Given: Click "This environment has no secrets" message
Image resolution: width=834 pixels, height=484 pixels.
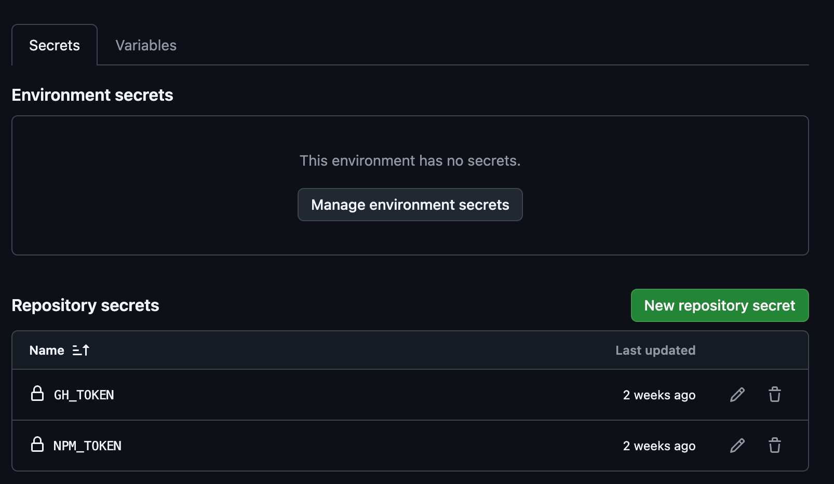Looking at the screenshot, I should click(x=410, y=161).
